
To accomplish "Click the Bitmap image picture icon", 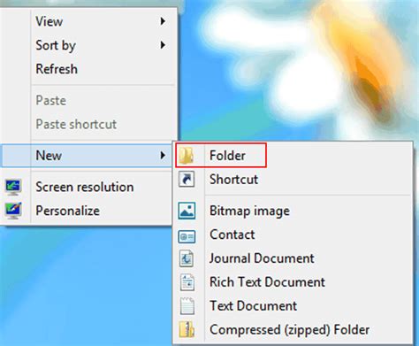I will point(187,211).
